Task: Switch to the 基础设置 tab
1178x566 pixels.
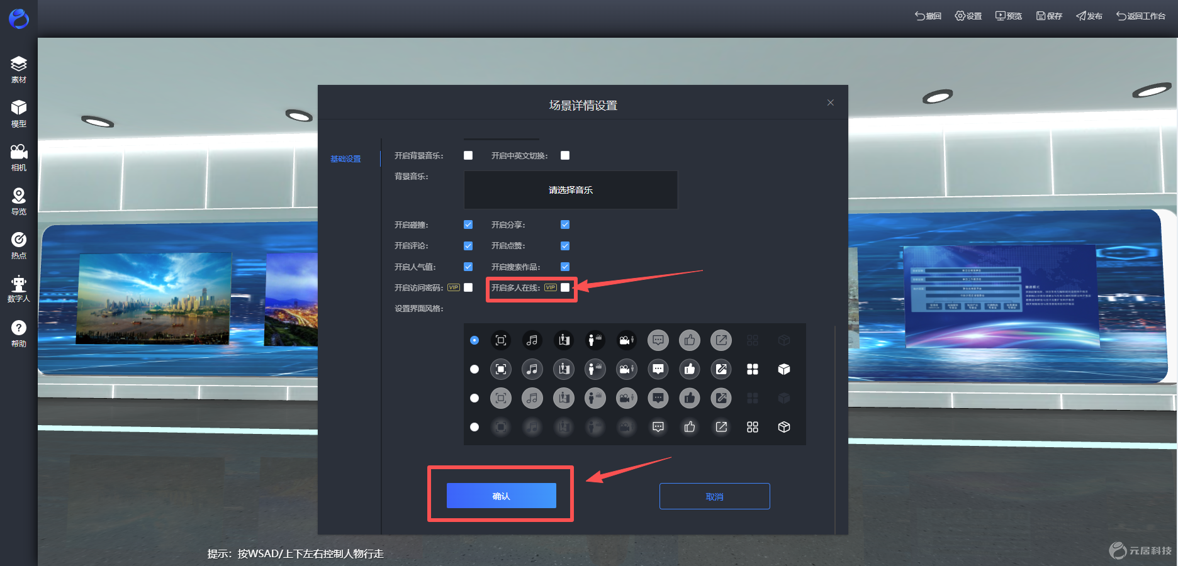Action: [345, 159]
